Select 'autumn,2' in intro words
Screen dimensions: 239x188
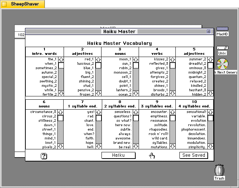49,72
